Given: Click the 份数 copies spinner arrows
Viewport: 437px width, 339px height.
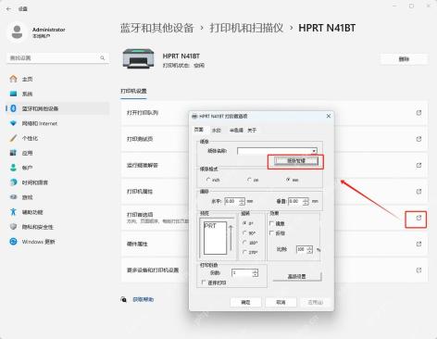Looking at the screenshot, I should pyautogui.click(x=255, y=273).
